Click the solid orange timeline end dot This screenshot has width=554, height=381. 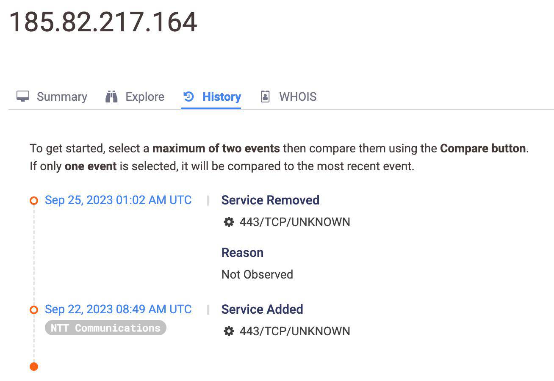(x=34, y=367)
